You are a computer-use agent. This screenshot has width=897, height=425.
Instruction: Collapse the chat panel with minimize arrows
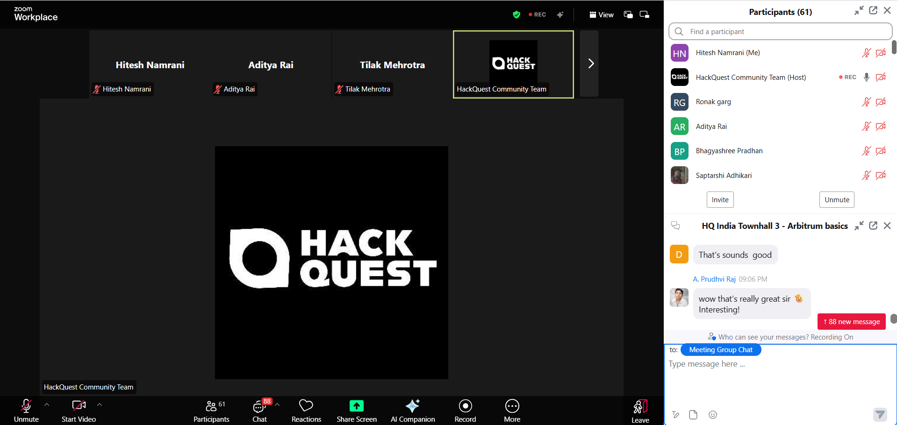click(x=859, y=226)
